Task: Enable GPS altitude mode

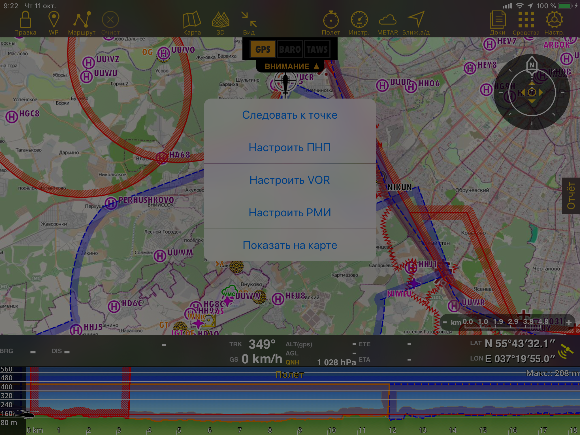Action: click(x=263, y=49)
